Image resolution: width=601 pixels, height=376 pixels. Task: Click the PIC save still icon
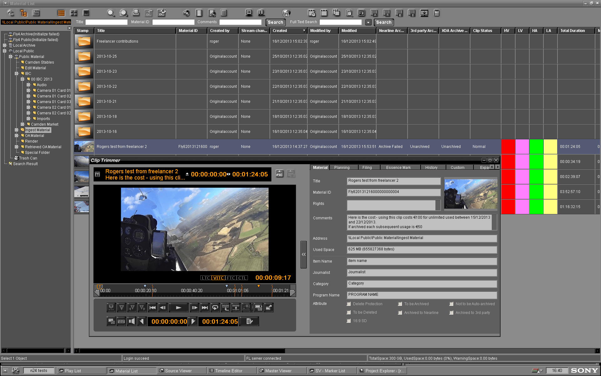(x=280, y=174)
